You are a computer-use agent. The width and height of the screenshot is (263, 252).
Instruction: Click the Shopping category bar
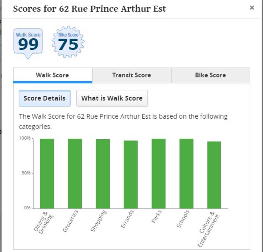coord(103,174)
